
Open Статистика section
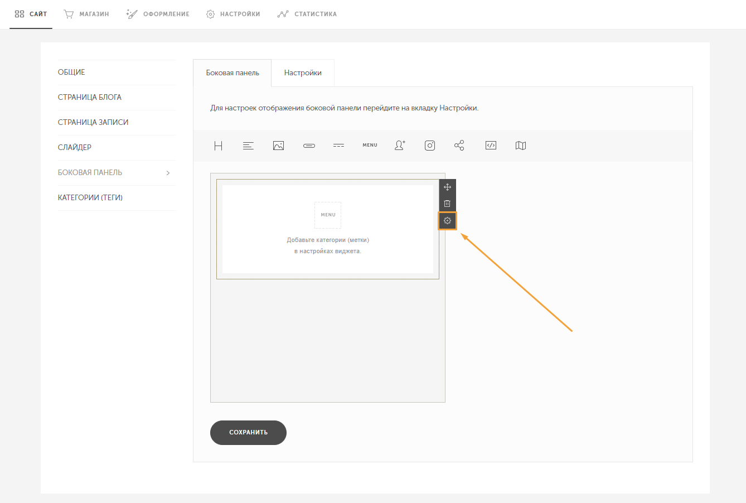(x=307, y=14)
